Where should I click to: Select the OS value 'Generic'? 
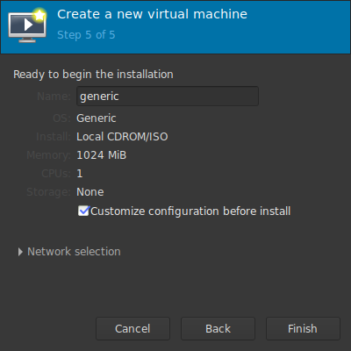[97, 118]
